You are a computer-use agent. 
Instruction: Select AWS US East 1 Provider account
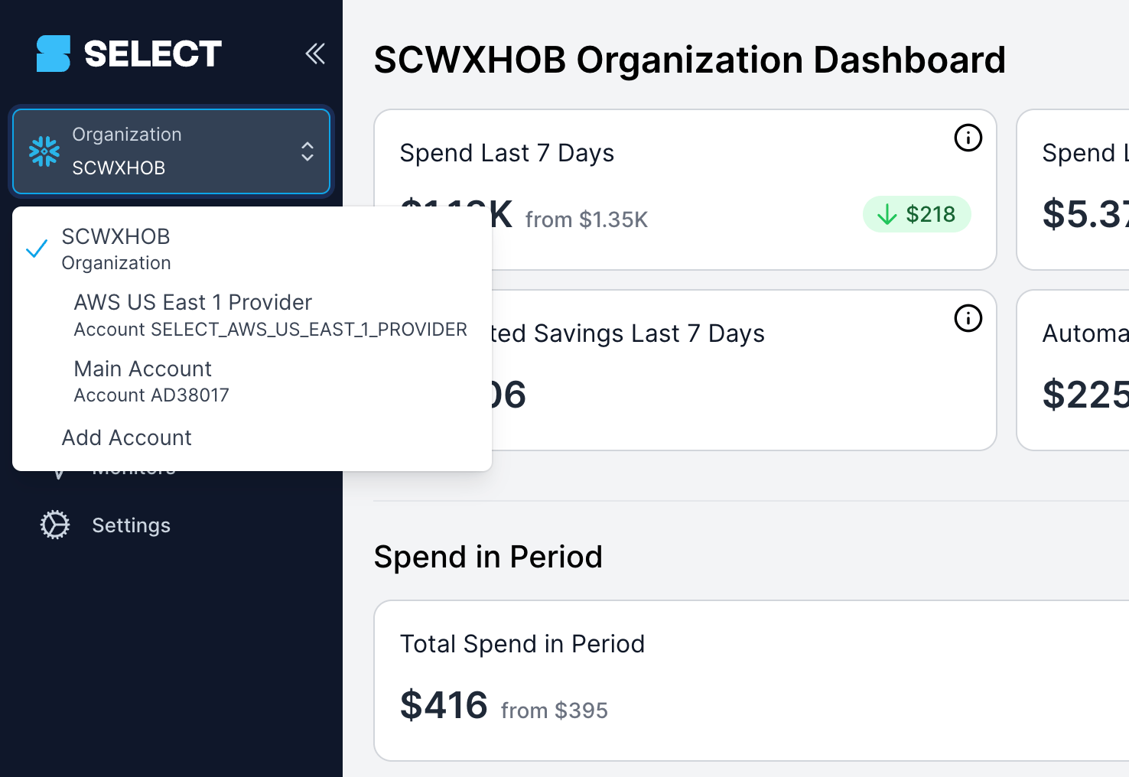coord(270,315)
